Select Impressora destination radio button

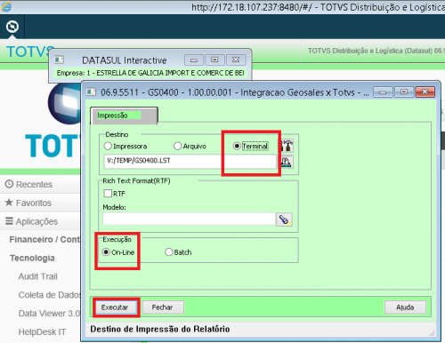108,146
